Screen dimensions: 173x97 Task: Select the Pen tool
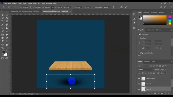click(7, 38)
